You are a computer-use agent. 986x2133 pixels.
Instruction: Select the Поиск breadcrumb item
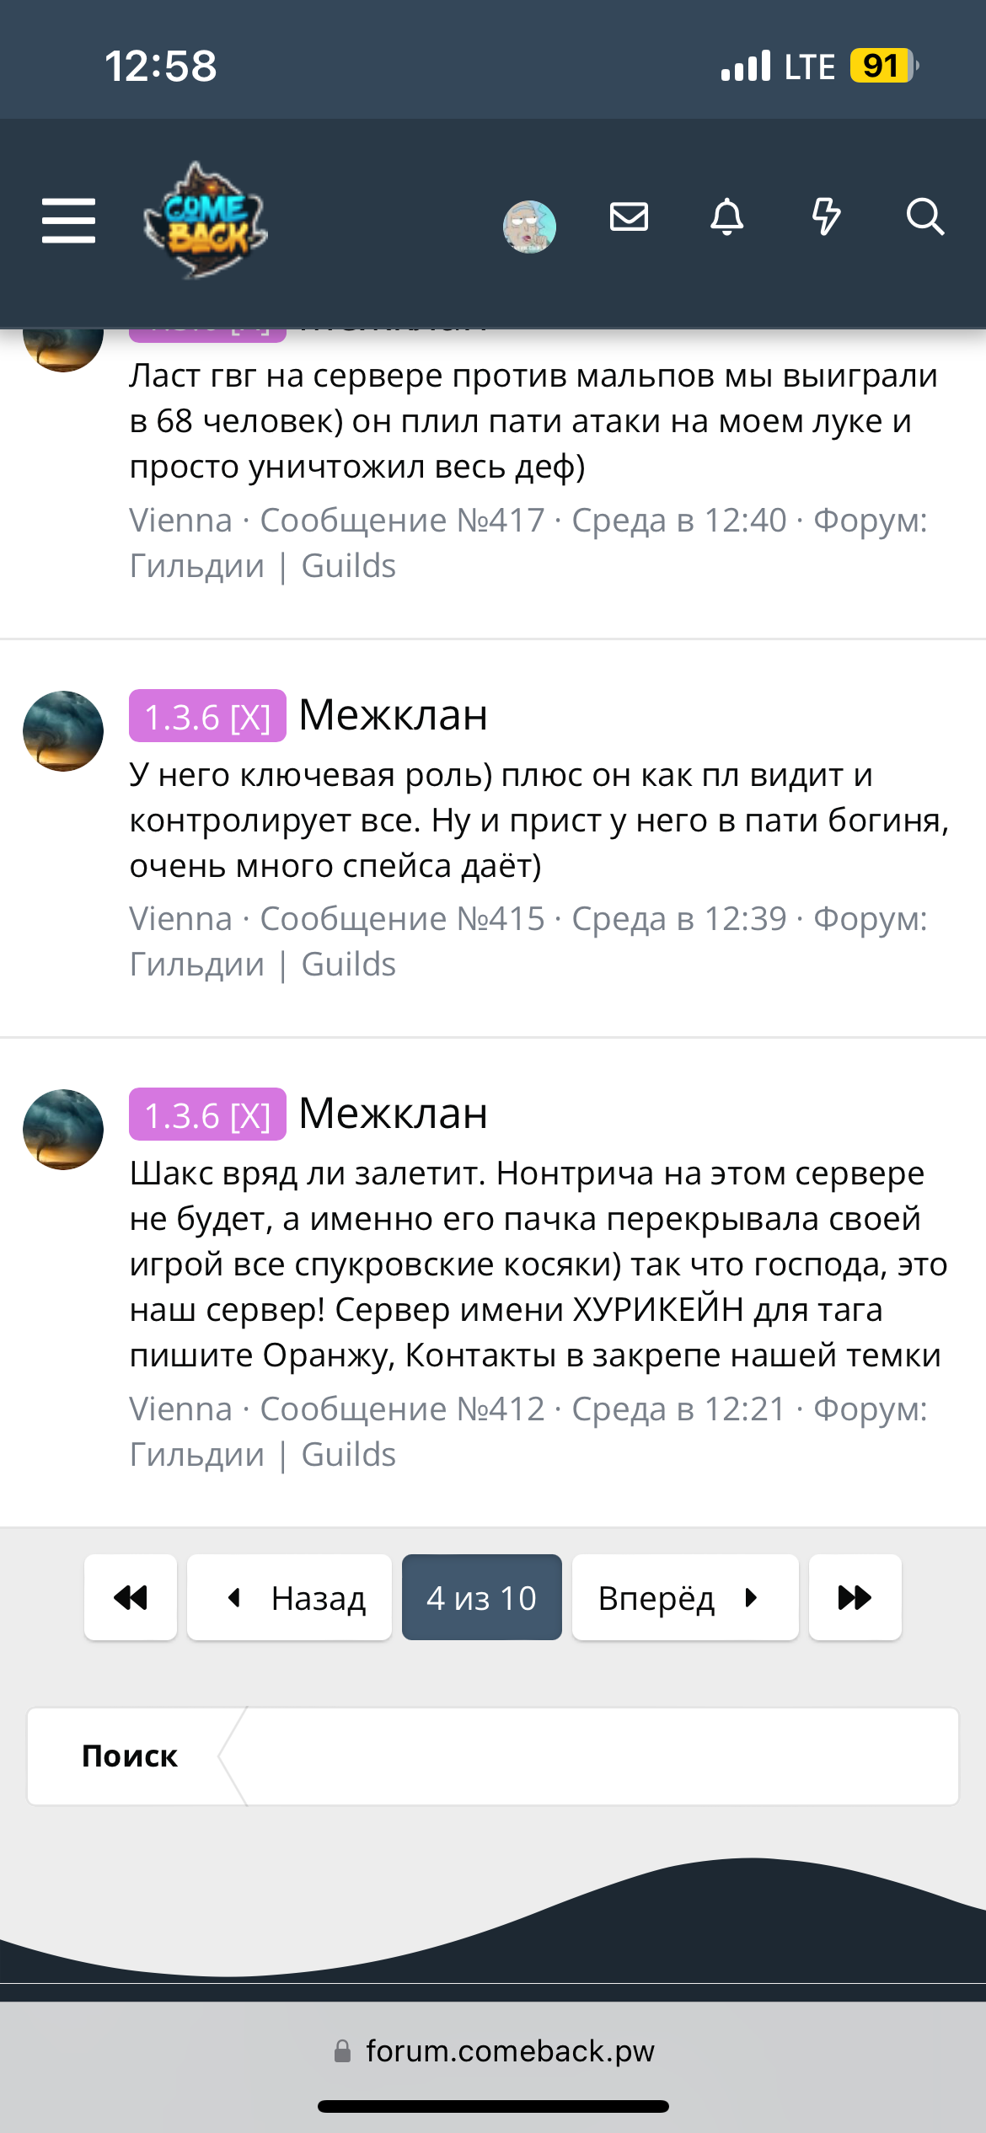[130, 1756]
